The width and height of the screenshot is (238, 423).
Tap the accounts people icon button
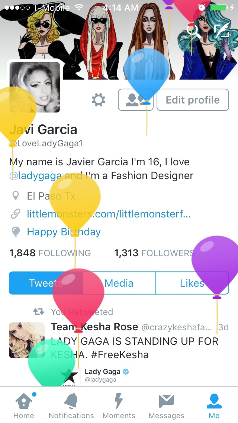pos(136,100)
